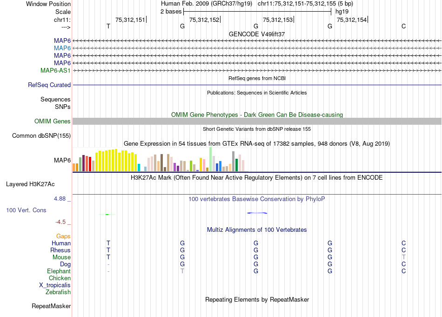The image size is (442, 317).
Task: Click the dark blue MAP6 label, first GENCODE row
Action: coord(62,41)
